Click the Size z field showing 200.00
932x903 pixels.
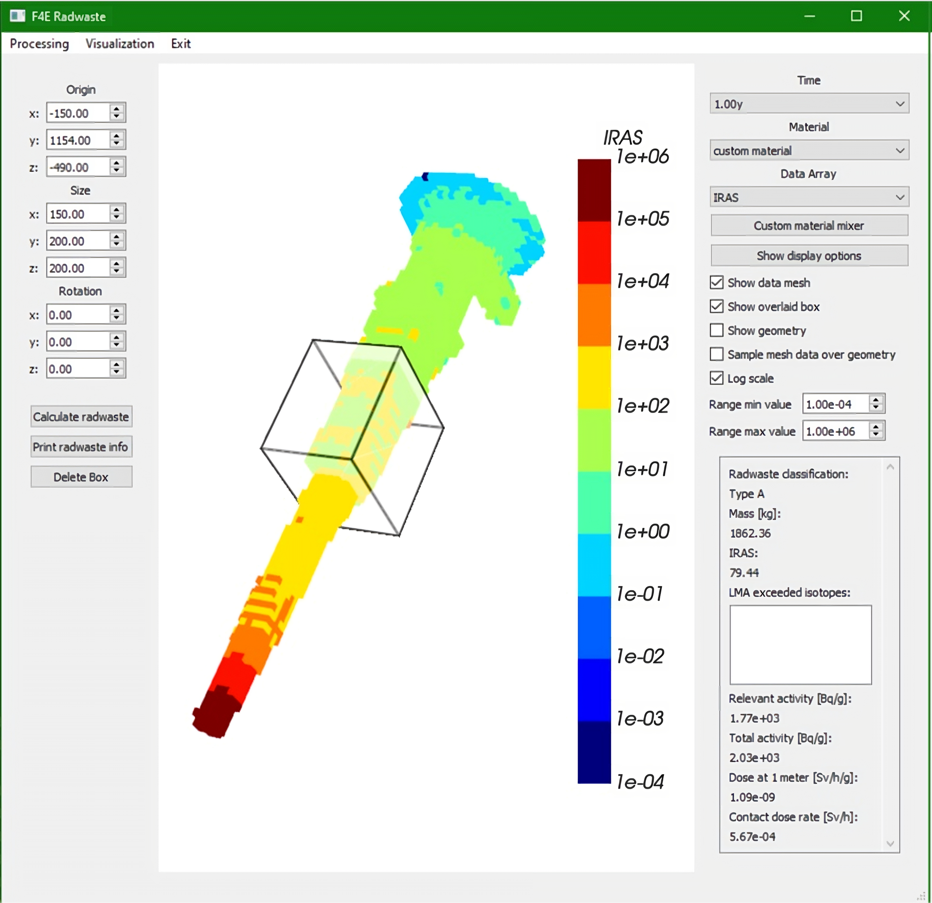(x=78, y=268)
